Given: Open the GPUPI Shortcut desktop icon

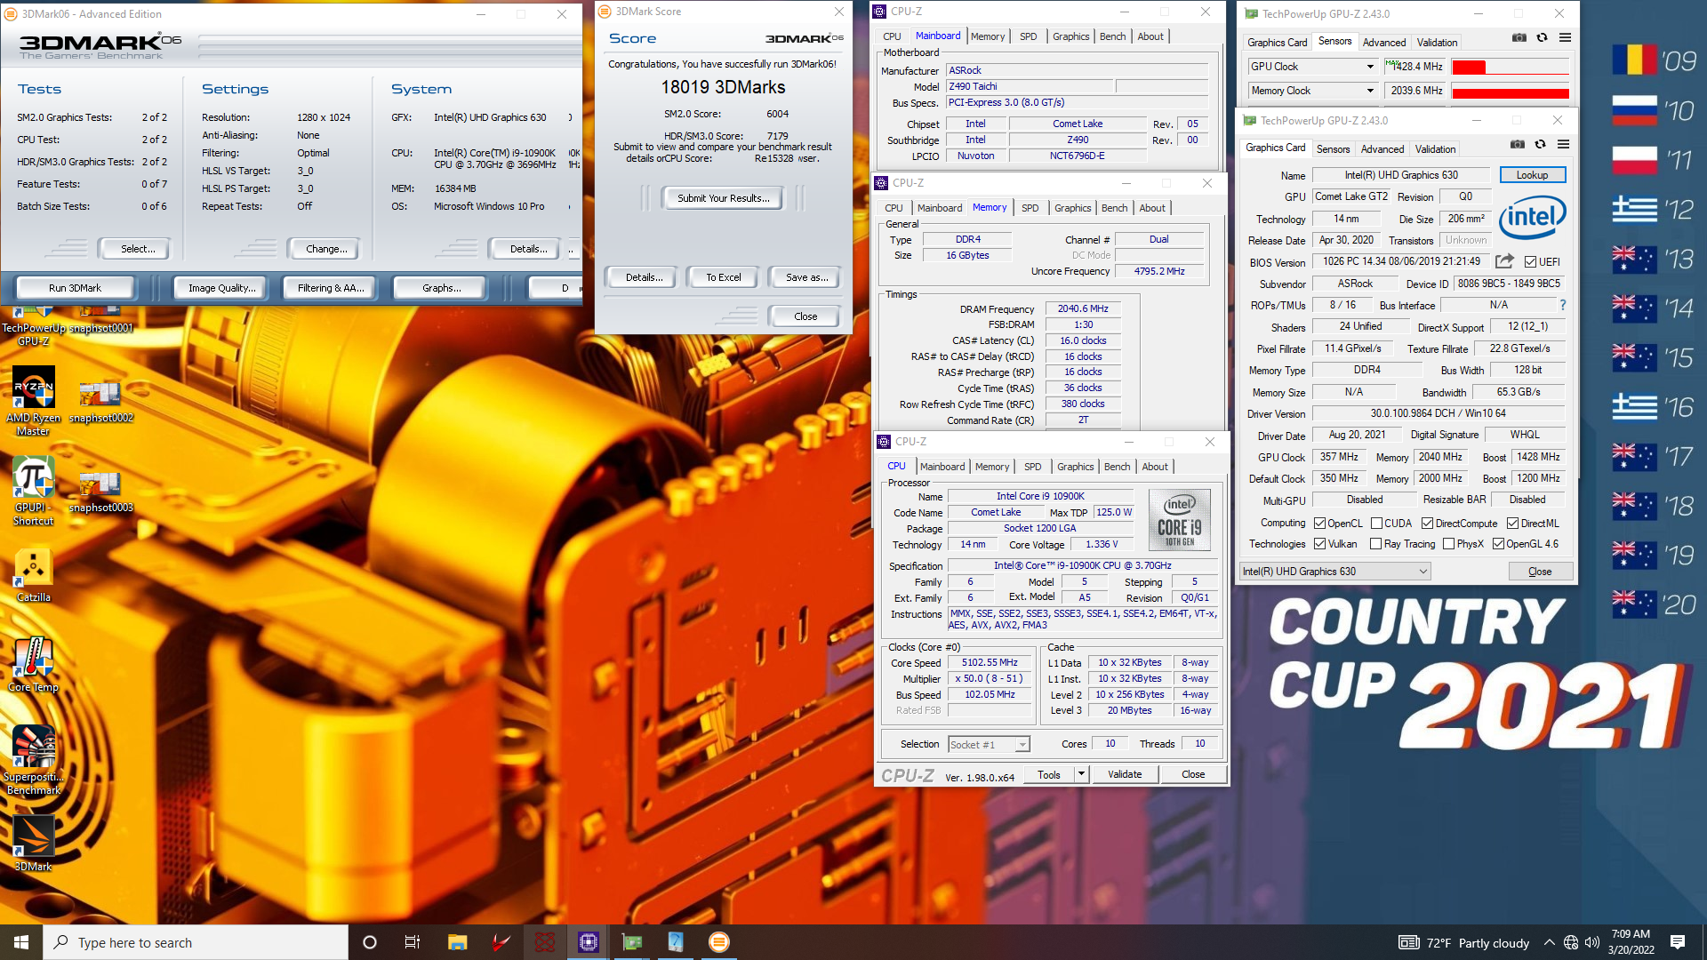Looking at the screenshot, I should pyautogui.click(x=34, y=491).
